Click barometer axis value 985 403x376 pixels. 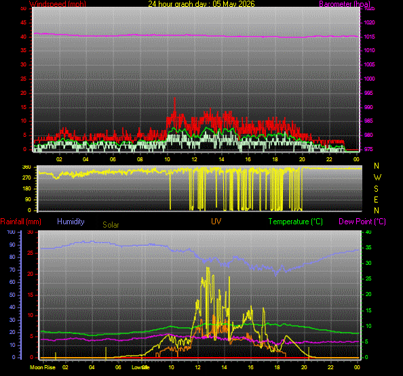[368, 121]
